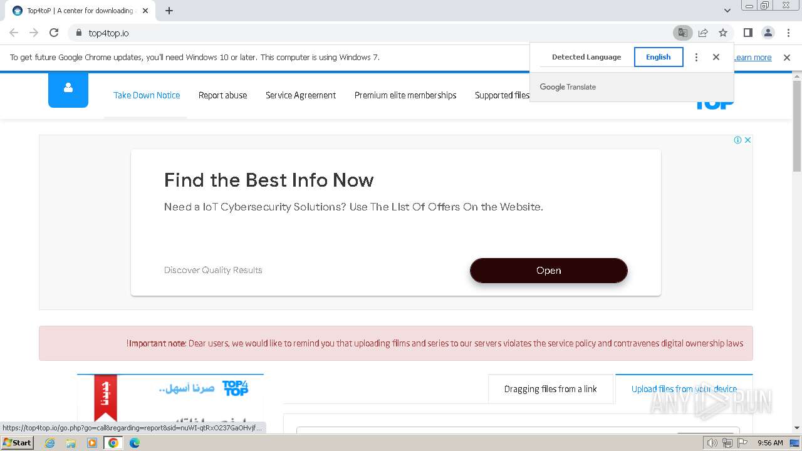This screenshot has height=451, width=802.
Task: Close the advertisement with X icon
Action: coord(747,140)
